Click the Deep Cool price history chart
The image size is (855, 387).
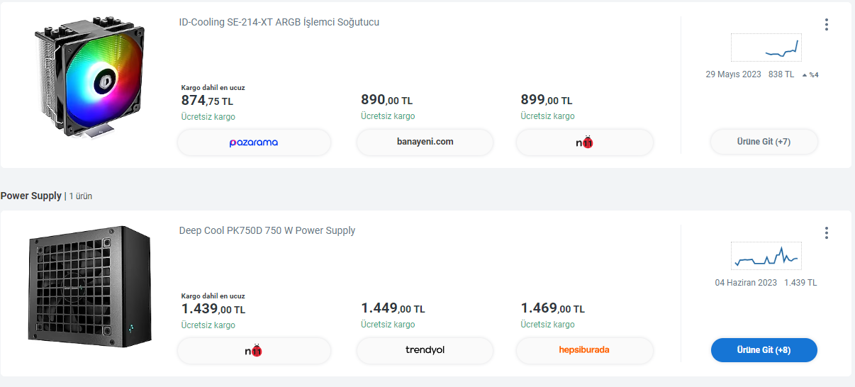766,256
